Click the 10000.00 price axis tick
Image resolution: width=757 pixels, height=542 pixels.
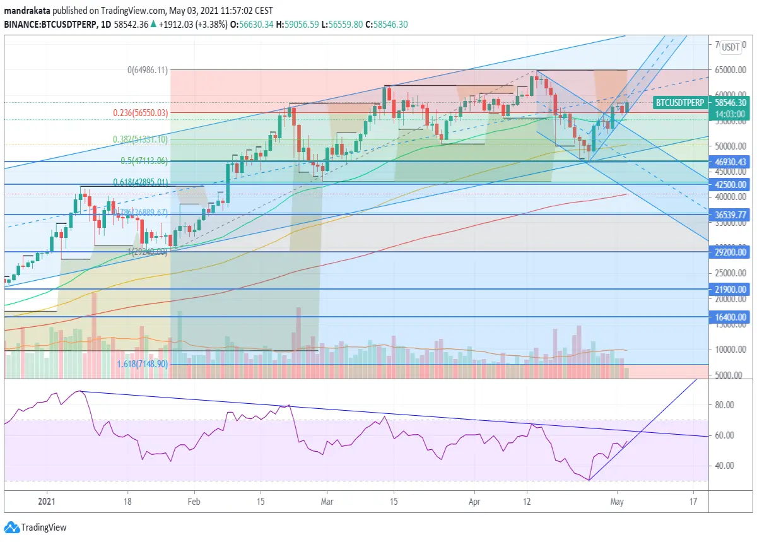pos(730,350)
